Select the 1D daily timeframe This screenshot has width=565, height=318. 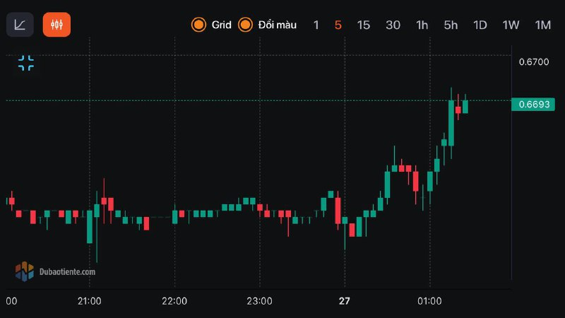tap(480, 25)
